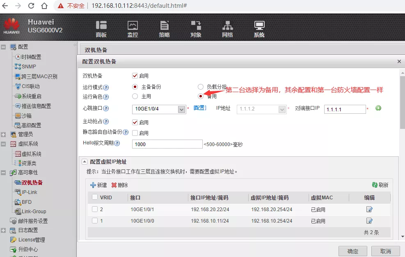Collapse the 高可靠性 tree node
Image resolution: width=405 pixels, height=257 pixels.
click(x=4, y=173)
